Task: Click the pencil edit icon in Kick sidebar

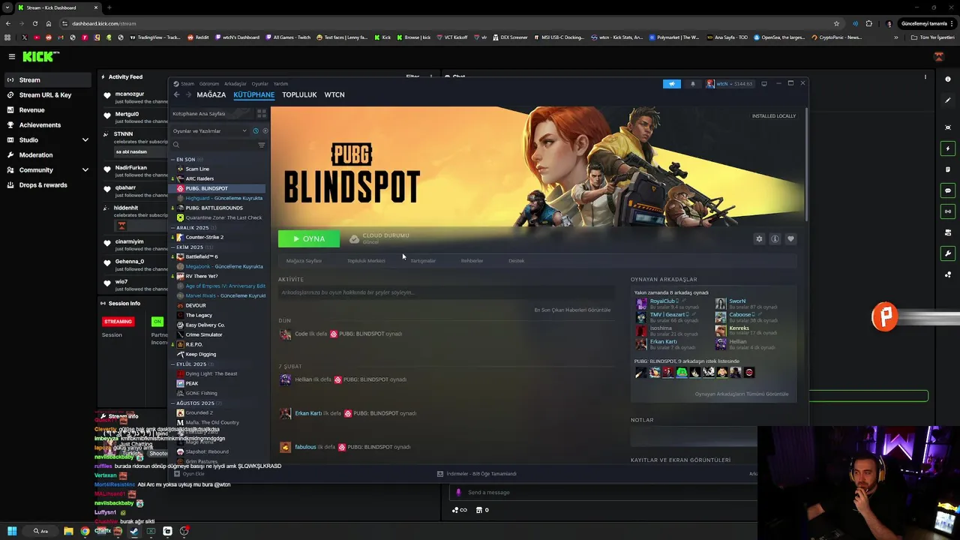Action: tap(949, 100)
